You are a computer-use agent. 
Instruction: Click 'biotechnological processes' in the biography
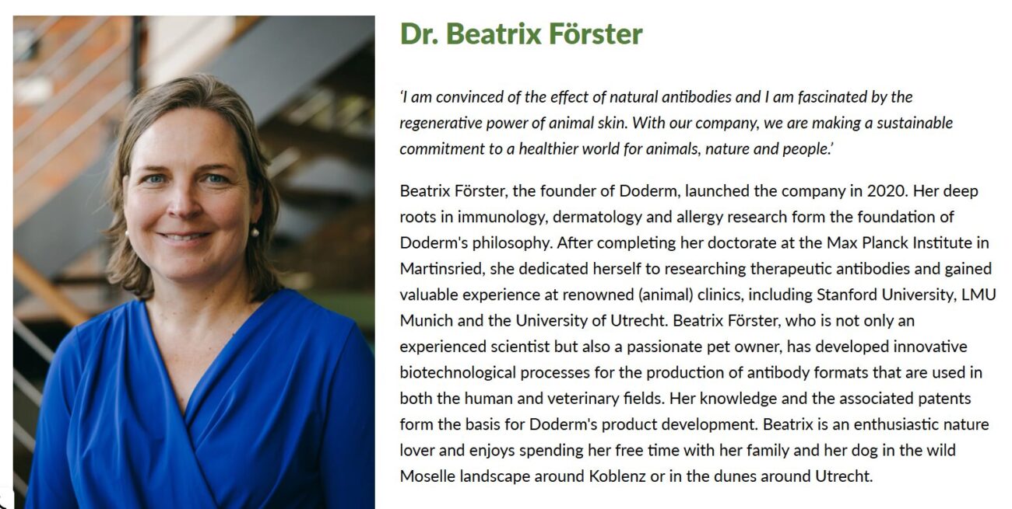point(481,372)
